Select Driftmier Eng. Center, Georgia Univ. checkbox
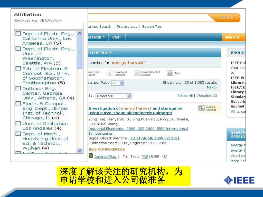 point(18,88)
